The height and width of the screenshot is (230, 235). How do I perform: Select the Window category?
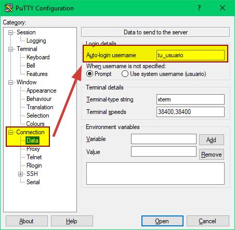click(27, 82)
